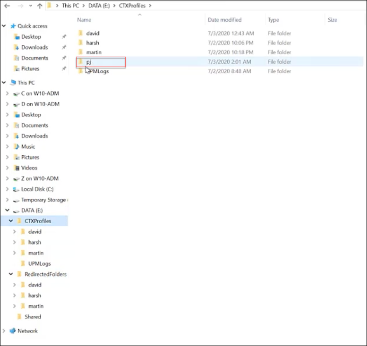Sort by the Type column header
Screen dimensions: 367x346
[x=273, y=20]
